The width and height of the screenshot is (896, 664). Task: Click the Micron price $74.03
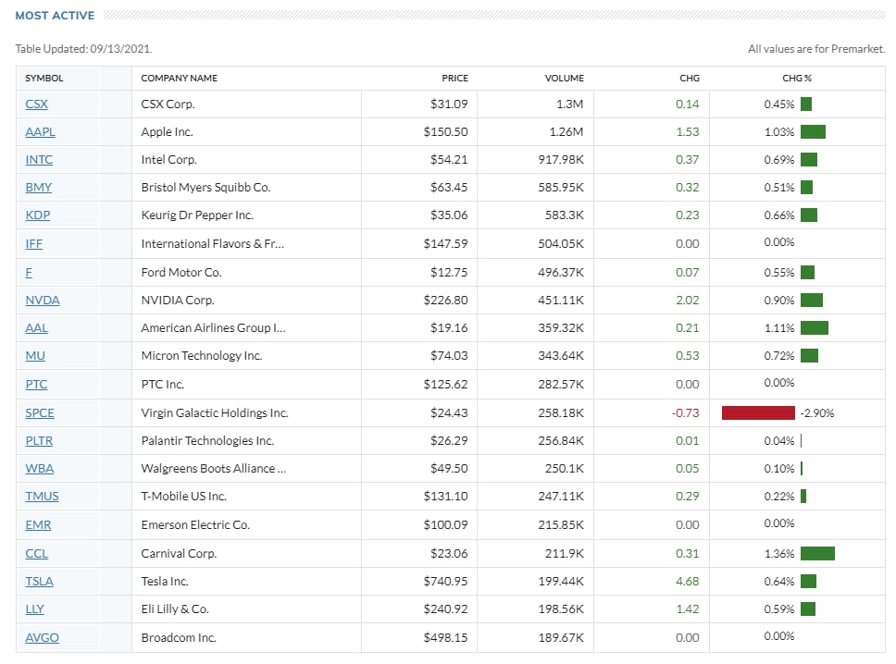(449, 356)
